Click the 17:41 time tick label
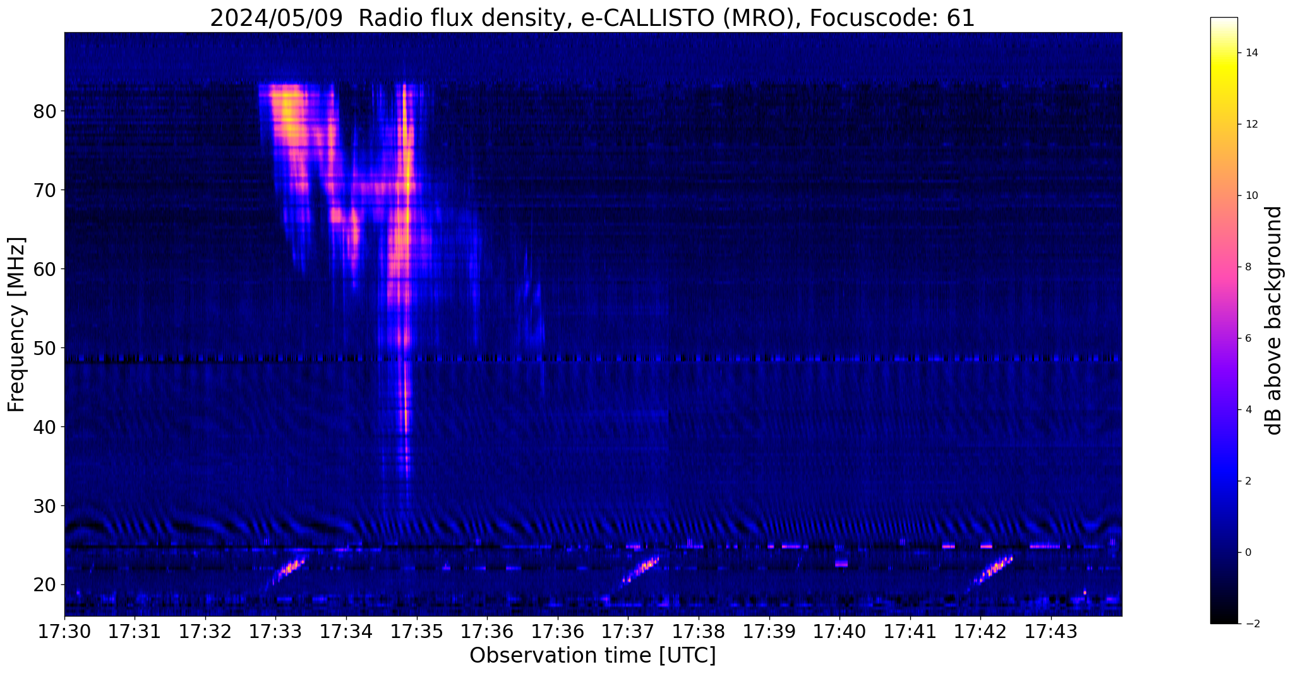This screenshot has height=674, width=1293. [x=910, y=632]
